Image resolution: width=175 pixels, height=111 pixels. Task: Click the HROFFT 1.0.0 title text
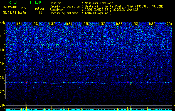point(22,2)
